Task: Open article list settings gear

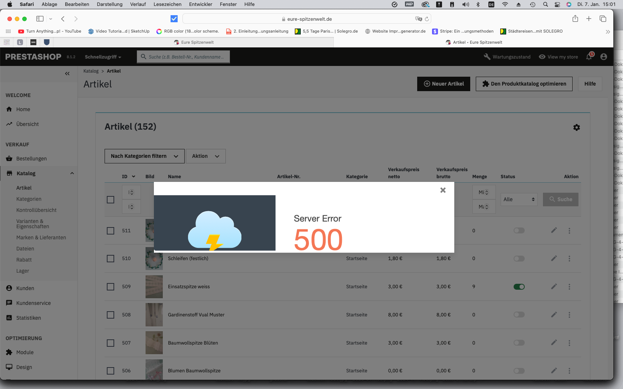Action: click(577, 127)
